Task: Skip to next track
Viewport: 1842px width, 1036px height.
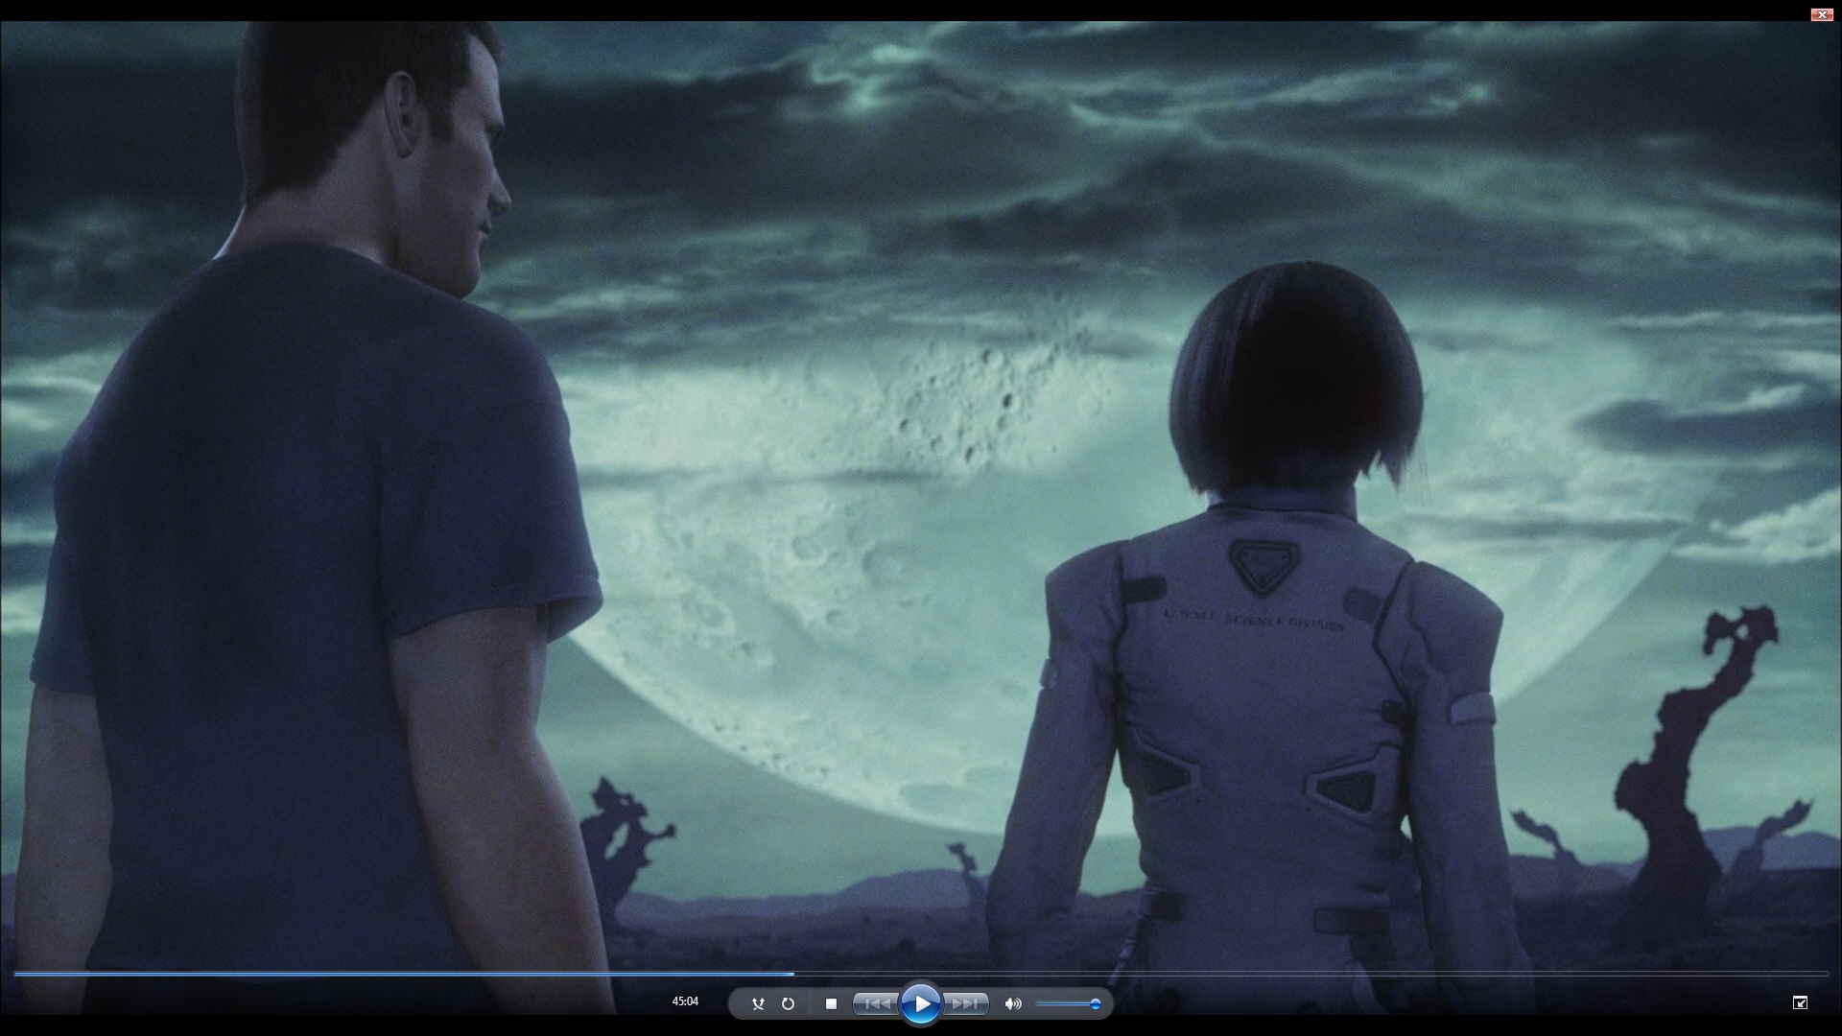Action: (966, 1003)
